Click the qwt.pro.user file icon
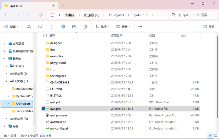This screenshot has width=219, height=139. 48,115
